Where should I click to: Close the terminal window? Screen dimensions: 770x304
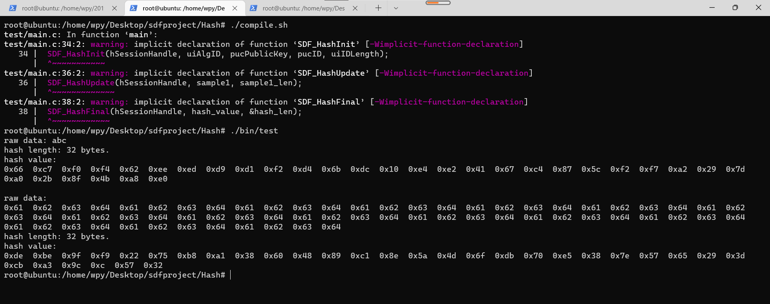click(758, 8)
